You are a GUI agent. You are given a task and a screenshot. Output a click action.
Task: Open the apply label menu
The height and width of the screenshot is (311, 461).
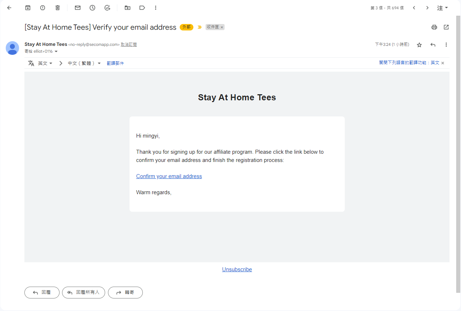[142, 8]
